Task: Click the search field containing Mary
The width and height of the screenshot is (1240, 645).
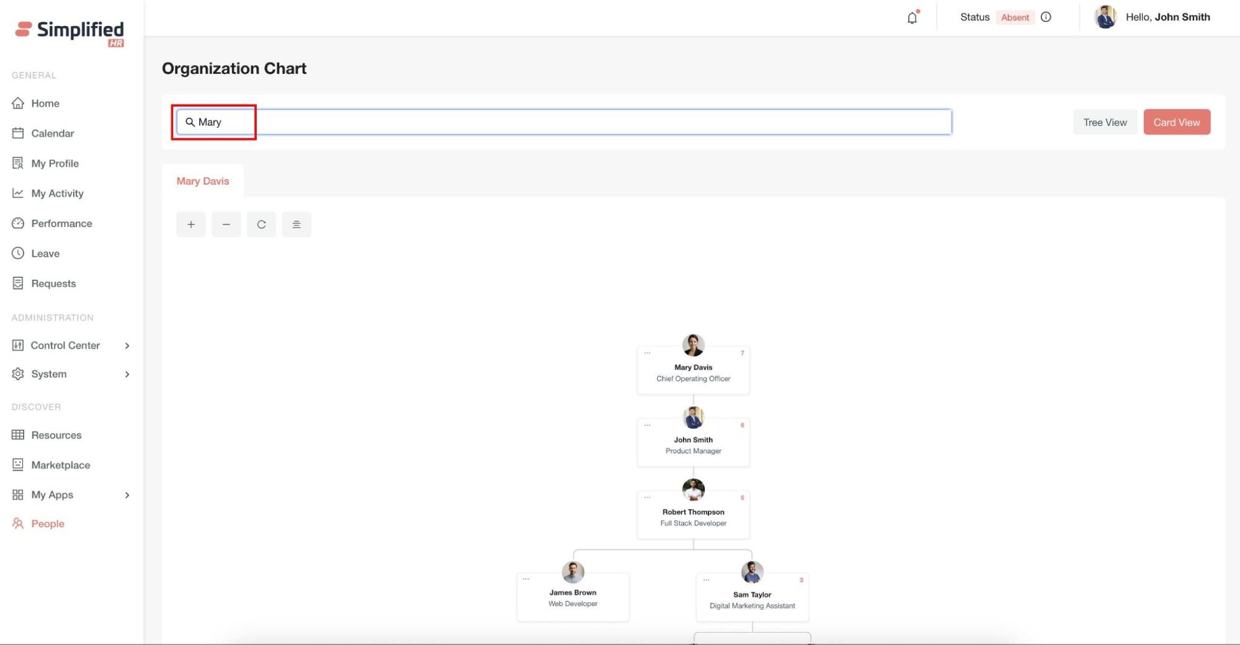Action: (x=563, y=122)
